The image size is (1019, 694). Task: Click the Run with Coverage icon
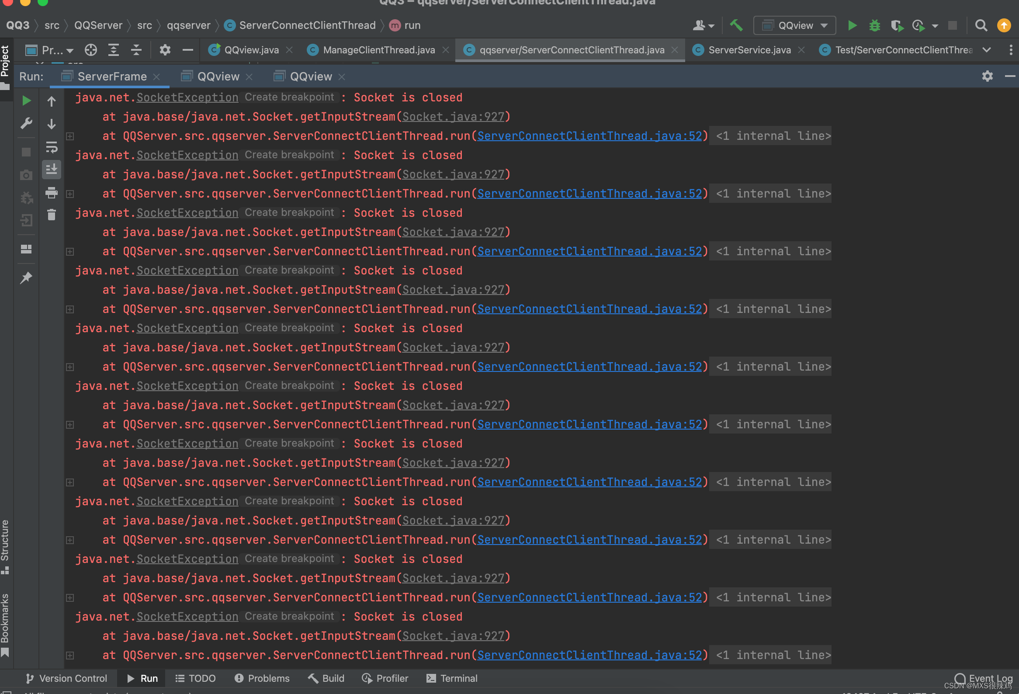click(897, 25)
